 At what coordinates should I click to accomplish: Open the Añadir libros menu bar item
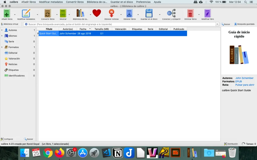[29, 2]
